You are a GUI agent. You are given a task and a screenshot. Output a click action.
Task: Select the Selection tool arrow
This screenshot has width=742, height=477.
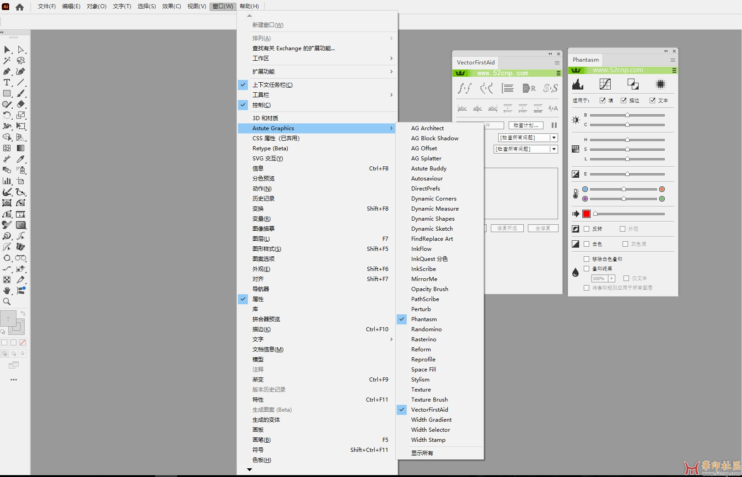(7, 49)
